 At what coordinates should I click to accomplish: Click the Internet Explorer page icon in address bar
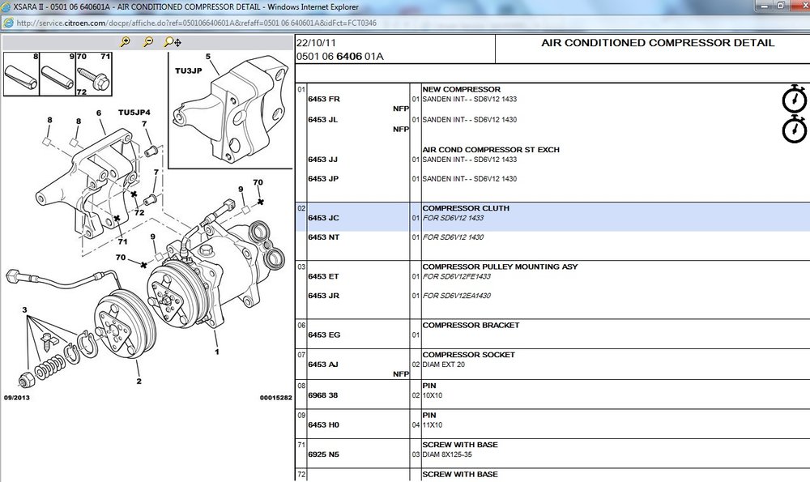pos(8,23)
